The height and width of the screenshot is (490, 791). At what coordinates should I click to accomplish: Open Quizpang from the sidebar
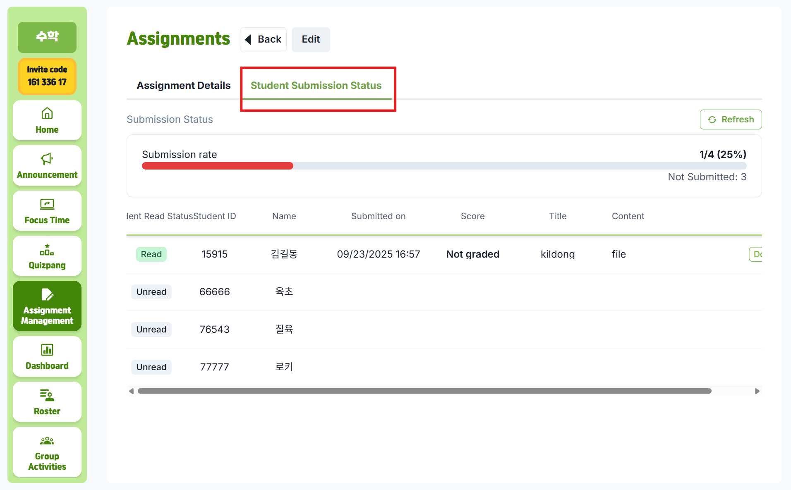(x=47, y=256)
